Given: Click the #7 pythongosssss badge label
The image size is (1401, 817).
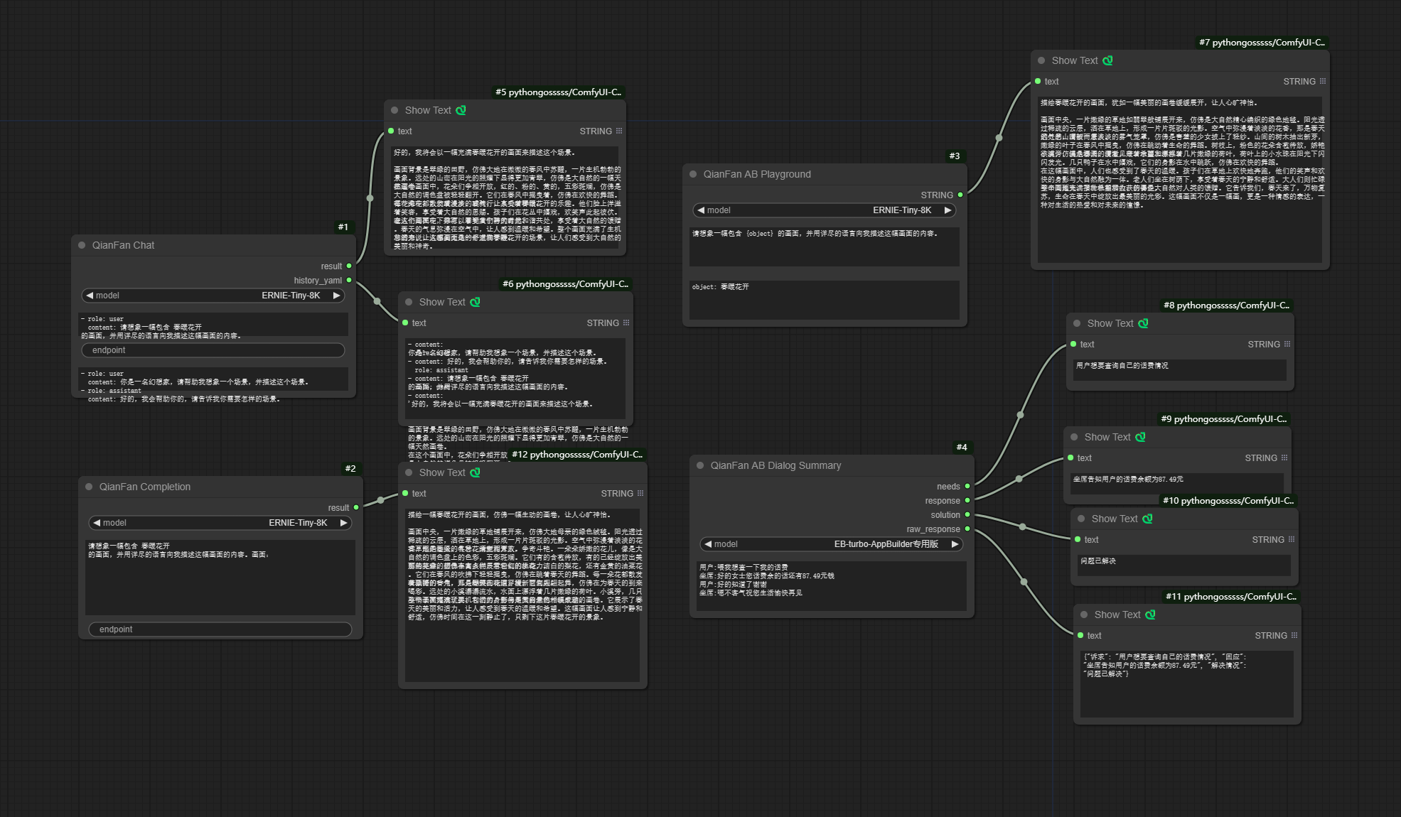Looking at the screenshot, I should click(x=1262, y=43).
